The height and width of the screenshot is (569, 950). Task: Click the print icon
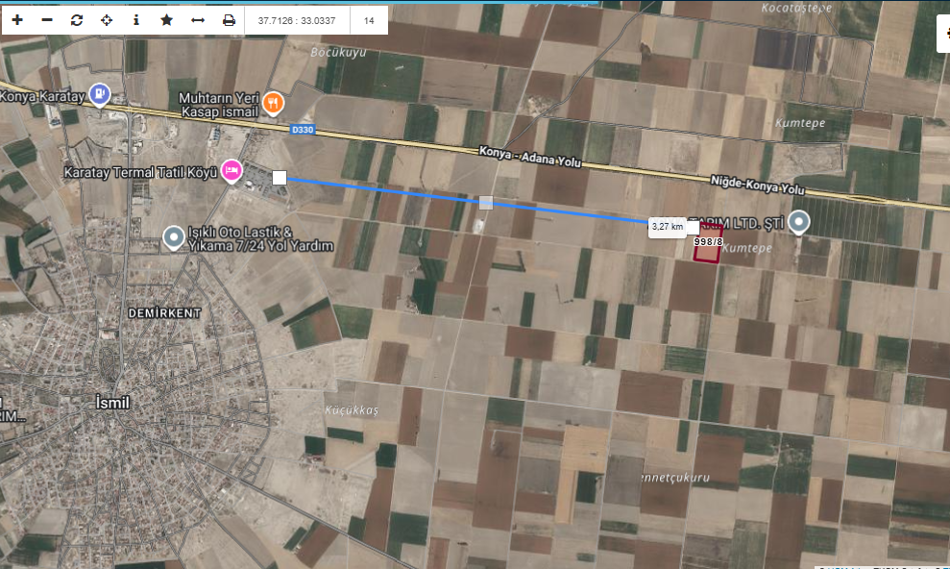pyautogui.click(x=229, y=20)
